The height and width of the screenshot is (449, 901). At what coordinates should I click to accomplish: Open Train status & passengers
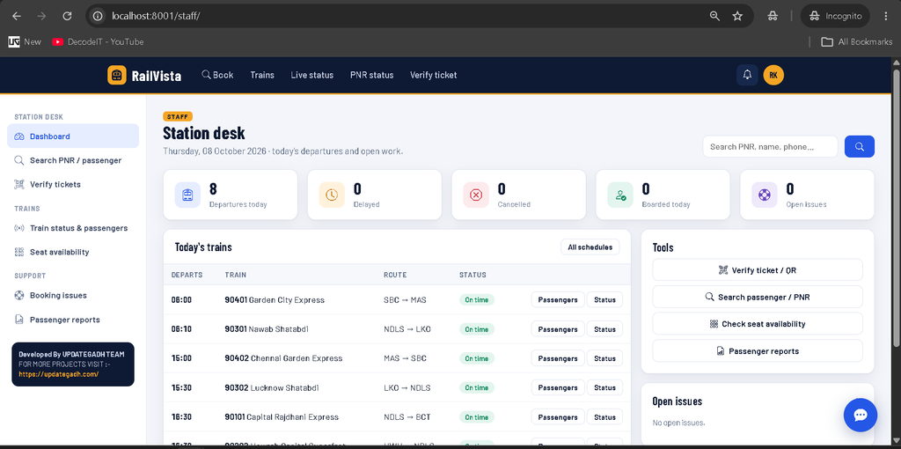[73, 228]
